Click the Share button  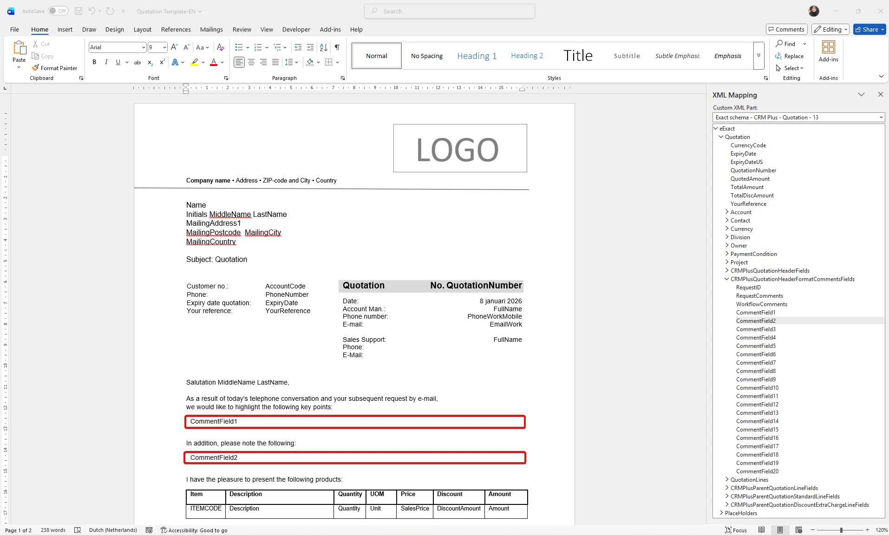pos(869,29)
